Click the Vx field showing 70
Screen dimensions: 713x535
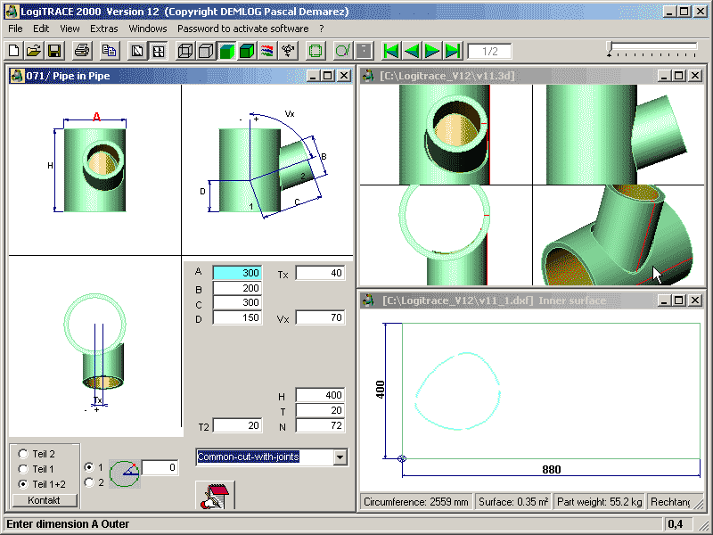(x=320, y=317)
